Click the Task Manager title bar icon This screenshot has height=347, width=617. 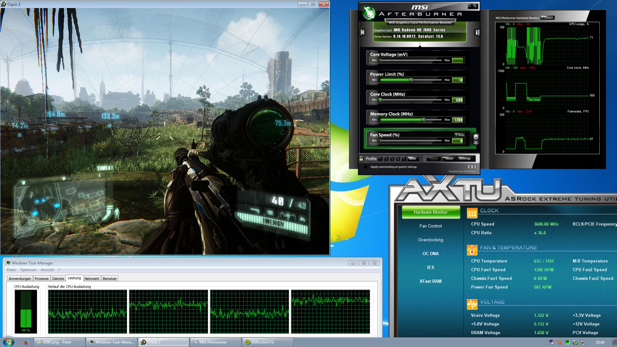click(x=8, y=263)
